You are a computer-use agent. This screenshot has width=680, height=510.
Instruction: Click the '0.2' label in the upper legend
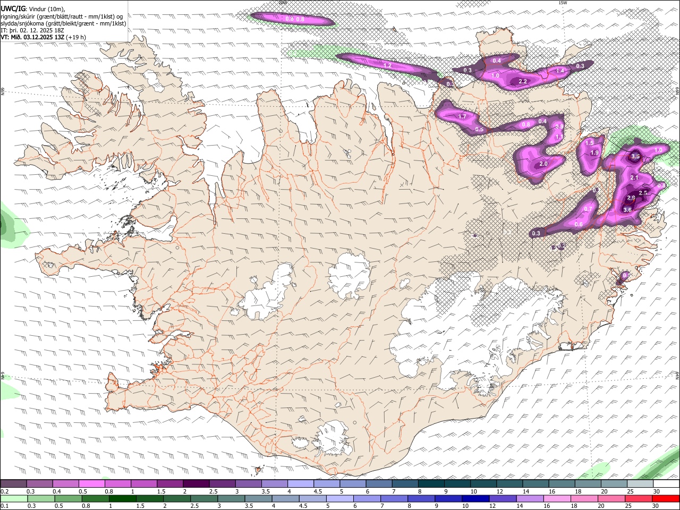(4, 491)
